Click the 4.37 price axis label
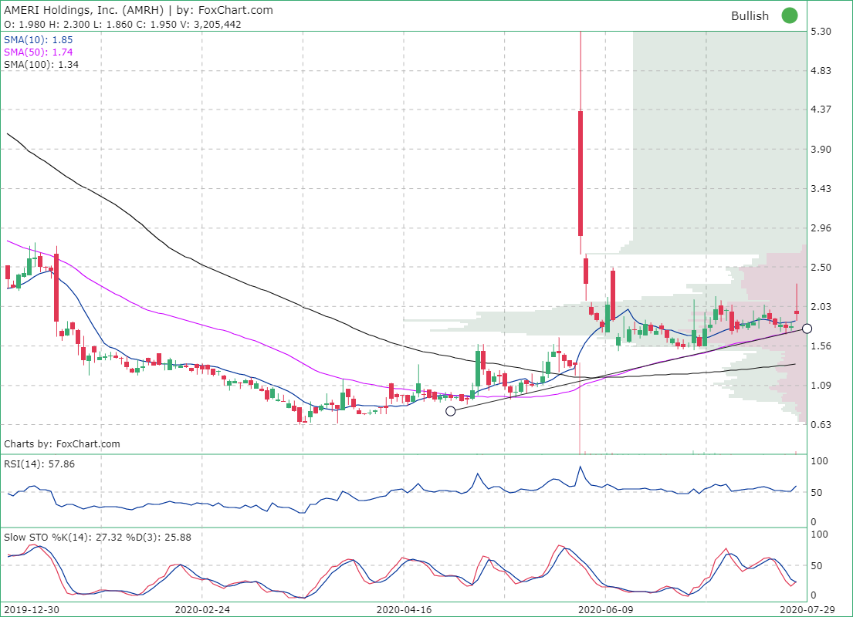 click(x=821, y=110)
